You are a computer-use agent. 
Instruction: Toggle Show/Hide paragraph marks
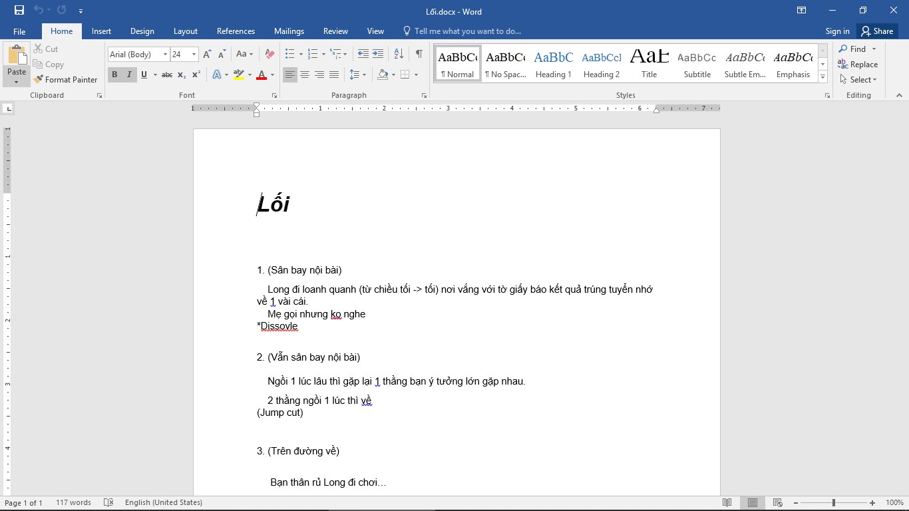[419, 54]
